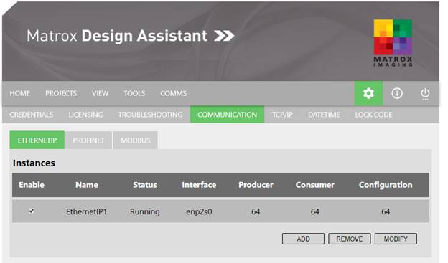This screenshot has width=448, height=263.
Task: Switch to the CREDENTIALS tab
Action: click(x=31, y=115)
